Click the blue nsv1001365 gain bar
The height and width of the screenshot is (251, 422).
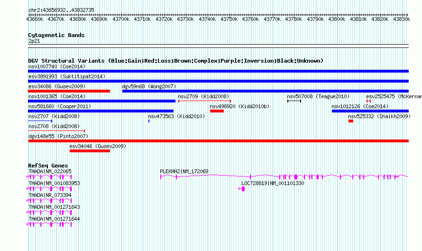pos(102,101)
